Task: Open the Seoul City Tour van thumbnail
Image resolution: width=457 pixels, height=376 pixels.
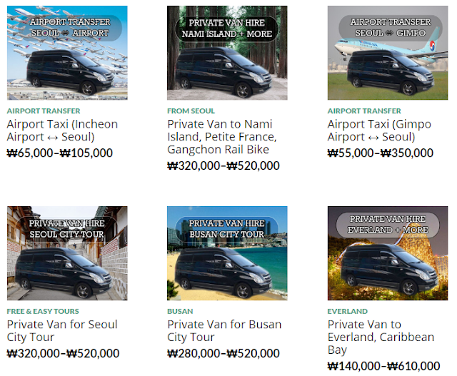Action: [x=67, y=253]
